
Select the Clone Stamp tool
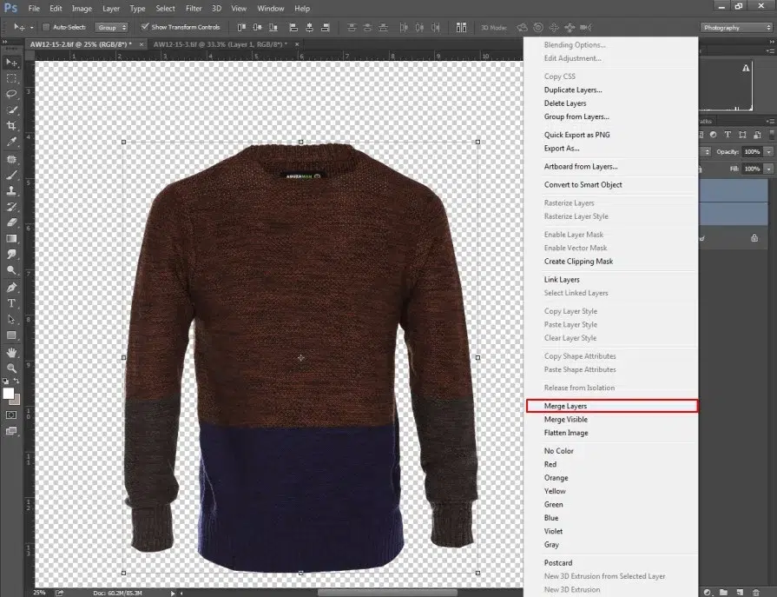tap(11, 191)
